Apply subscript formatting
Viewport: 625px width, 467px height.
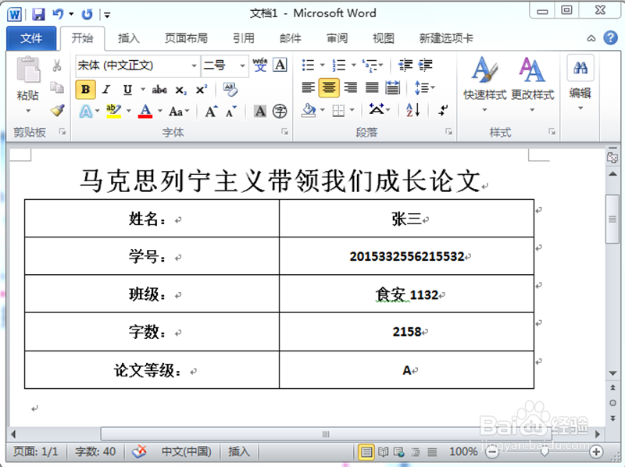[180, 90]
